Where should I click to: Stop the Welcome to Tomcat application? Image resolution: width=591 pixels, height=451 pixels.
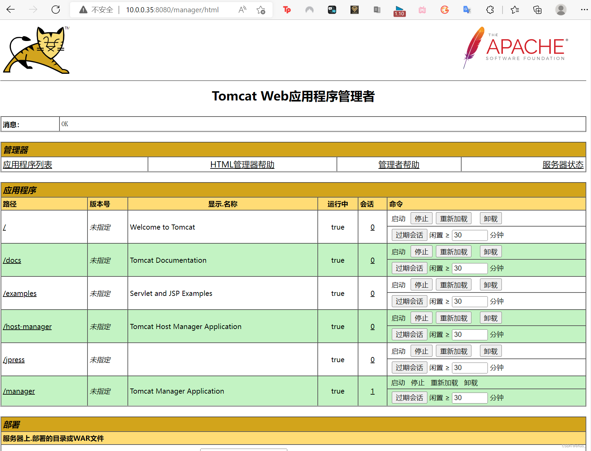click(421, 219)
